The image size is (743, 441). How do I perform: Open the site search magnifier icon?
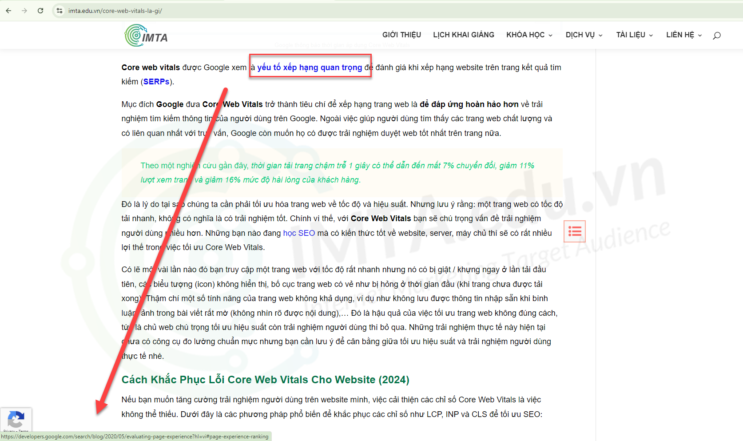[716, 36]
